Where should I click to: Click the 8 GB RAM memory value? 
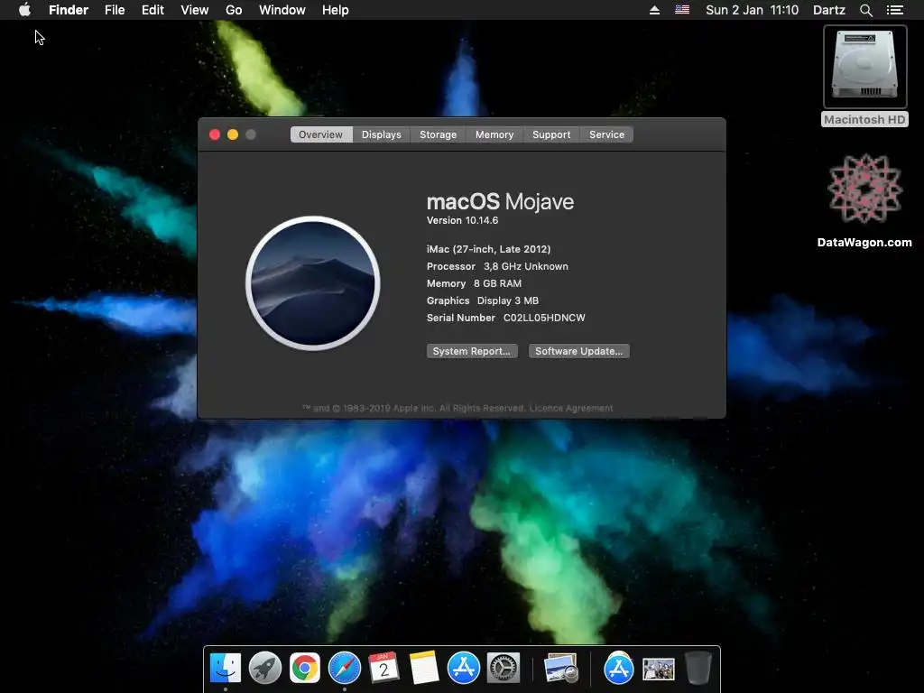[497, 283]
